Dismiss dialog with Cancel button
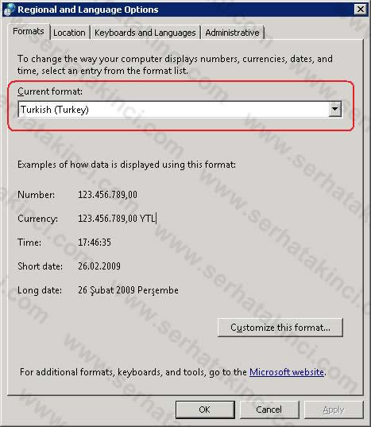 [x=269, y=410]
